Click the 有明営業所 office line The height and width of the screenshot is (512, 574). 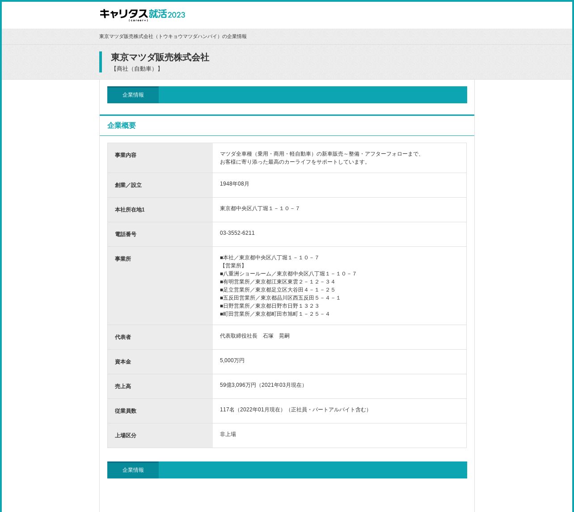(x=278, y=282)
